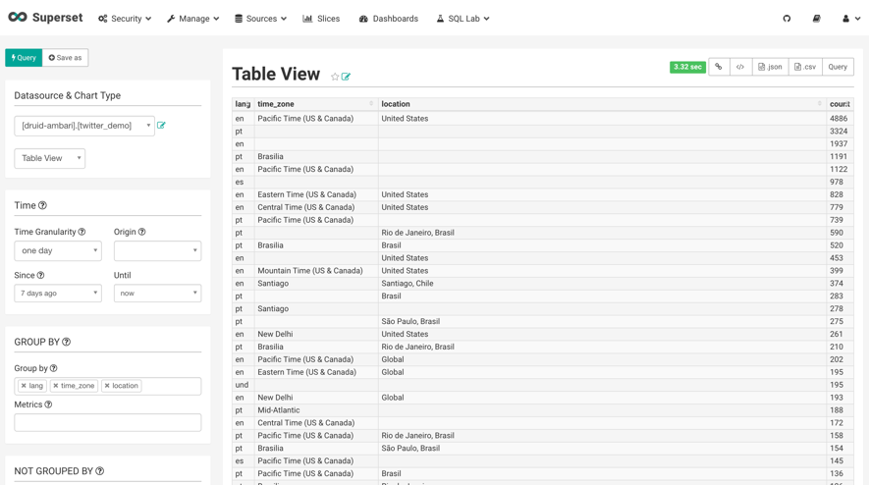
Task: Open the Origin dropdown
Action: (157, 250)
